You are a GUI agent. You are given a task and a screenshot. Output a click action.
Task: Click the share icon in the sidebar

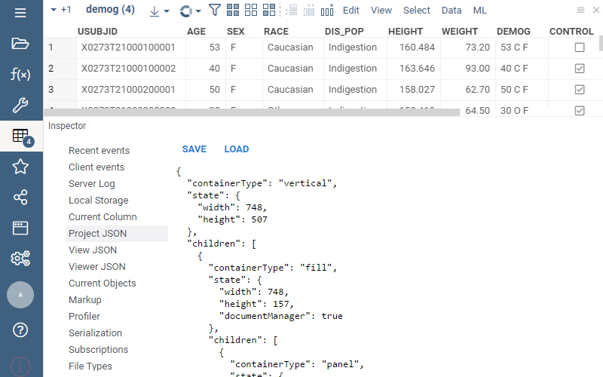20,198
